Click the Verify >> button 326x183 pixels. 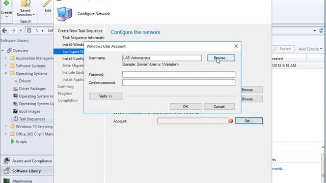click(x=106, y=96)
